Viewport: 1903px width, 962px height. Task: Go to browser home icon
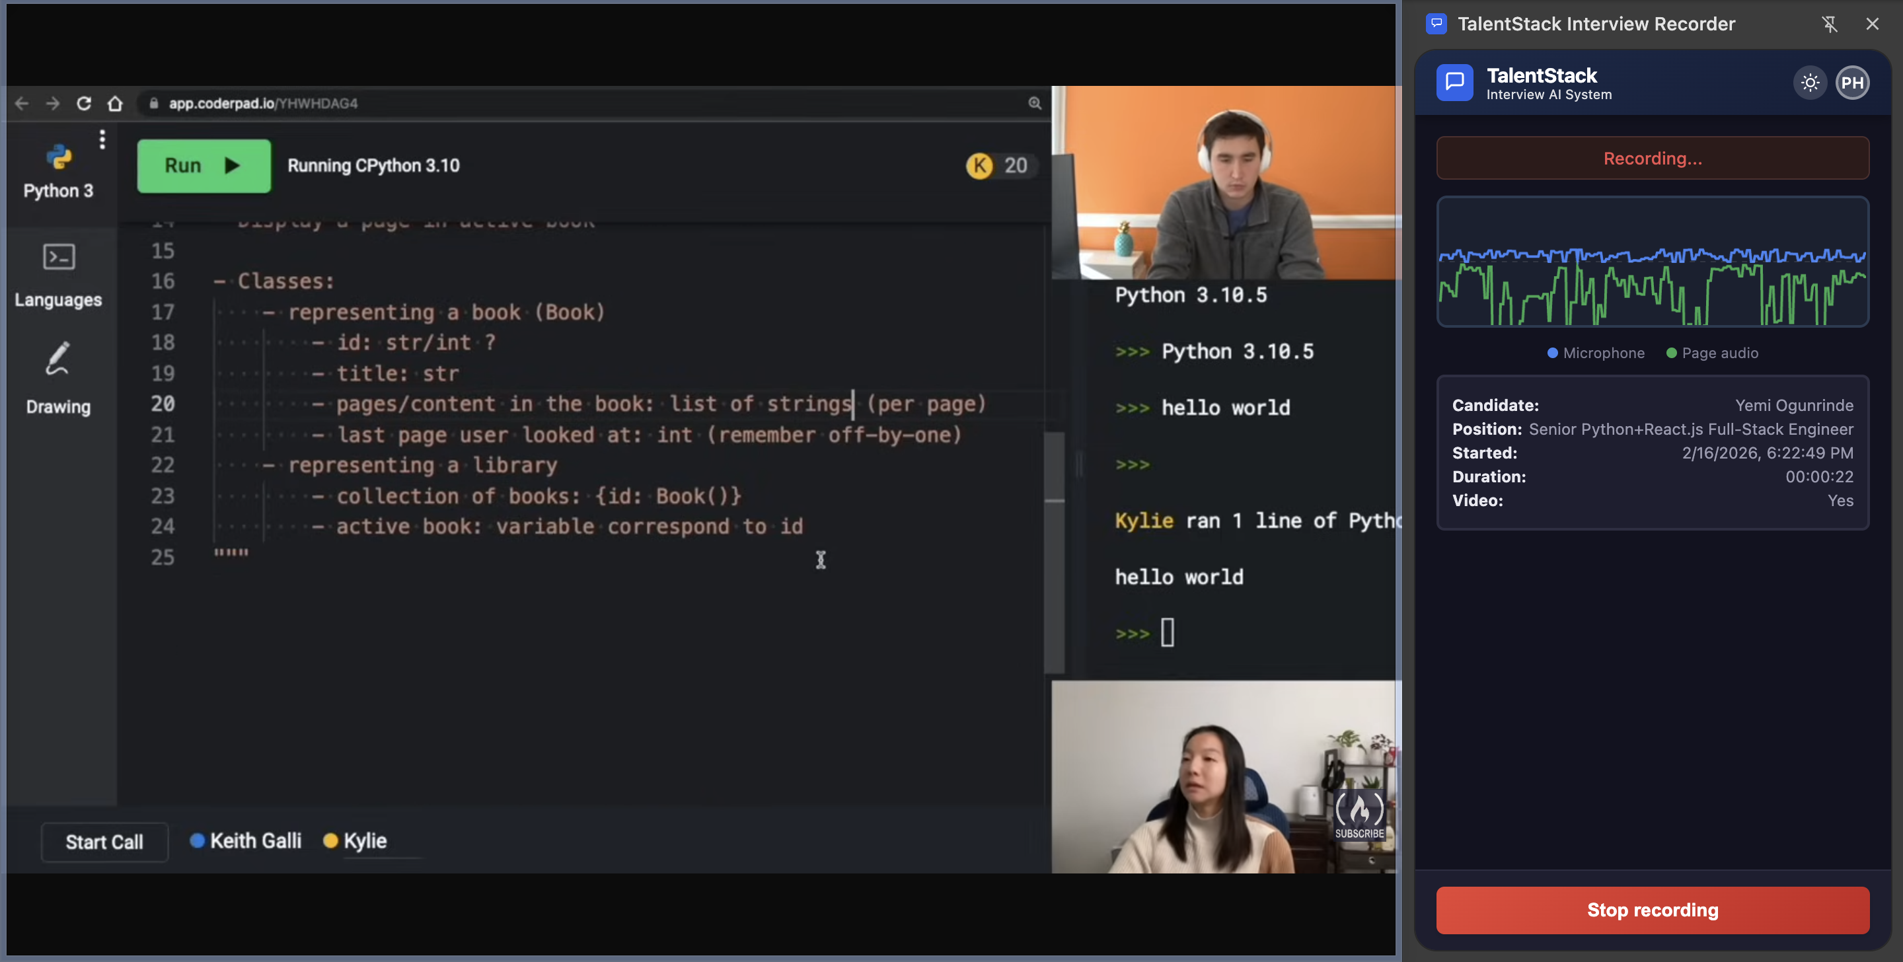point(114,104)
